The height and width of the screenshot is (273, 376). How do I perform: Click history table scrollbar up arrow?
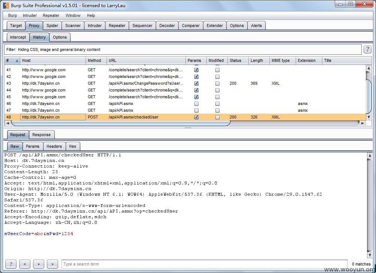[369, 68]
